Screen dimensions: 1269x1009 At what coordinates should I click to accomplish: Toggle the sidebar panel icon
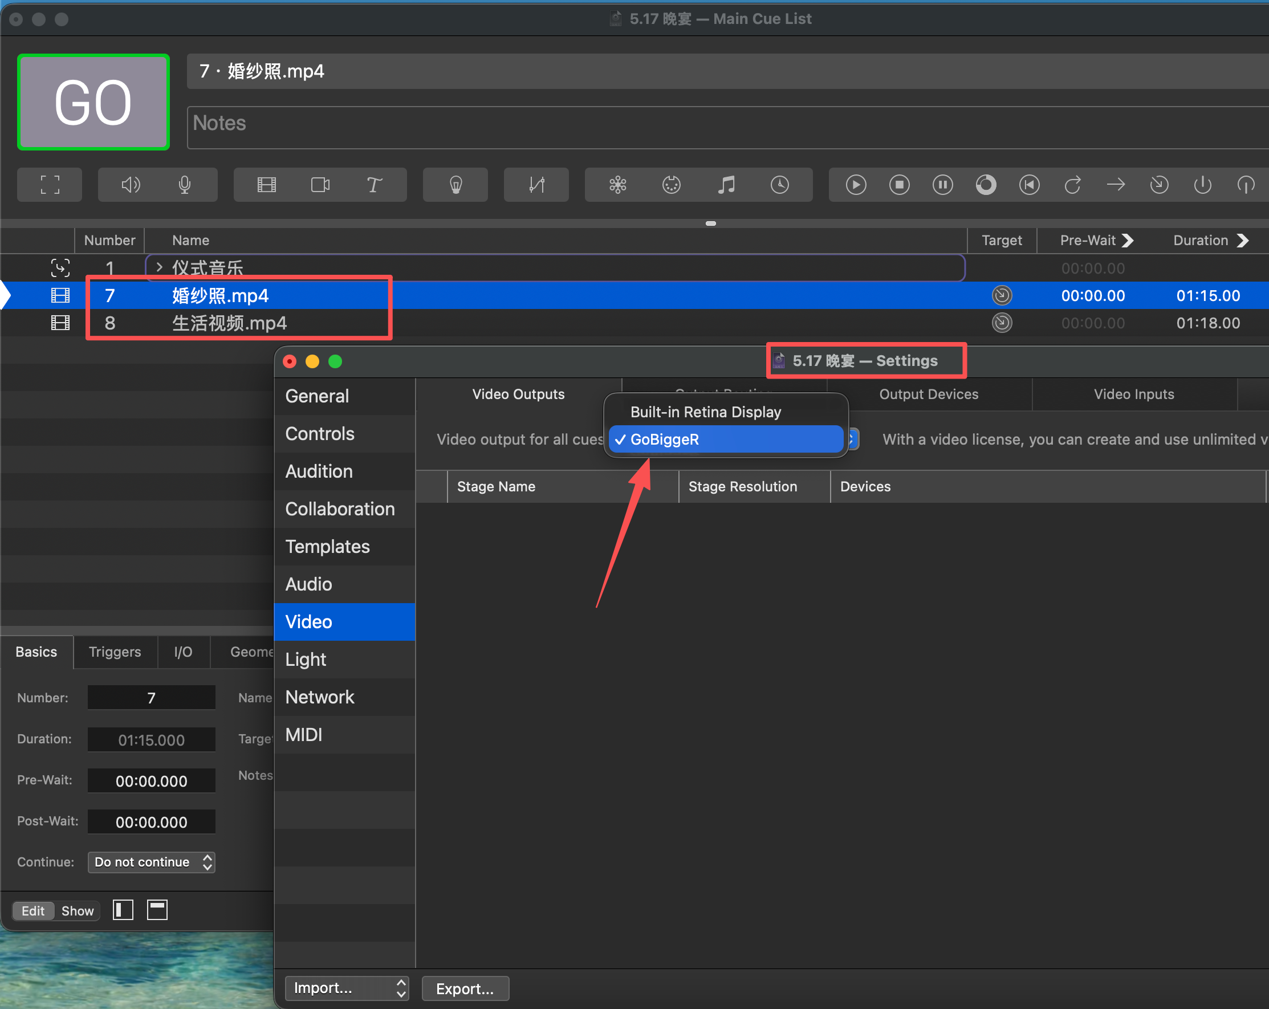(x=123, y=909)
